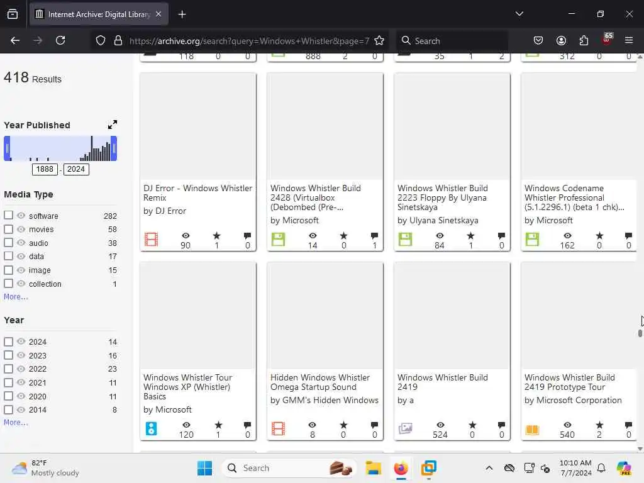Click the Firefox taskbar icon
The height and width of the screenshot is (483, 644).
(401, 468)
